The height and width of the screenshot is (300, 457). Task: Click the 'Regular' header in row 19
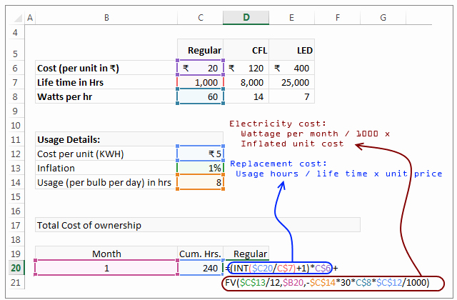click(246, 254)
